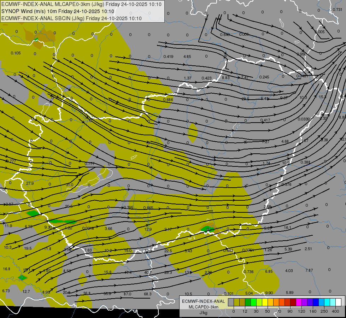Click the map value 0.736

click(248, 272)
